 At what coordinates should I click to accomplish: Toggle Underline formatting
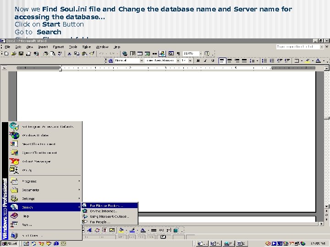[x=213, y=61]
